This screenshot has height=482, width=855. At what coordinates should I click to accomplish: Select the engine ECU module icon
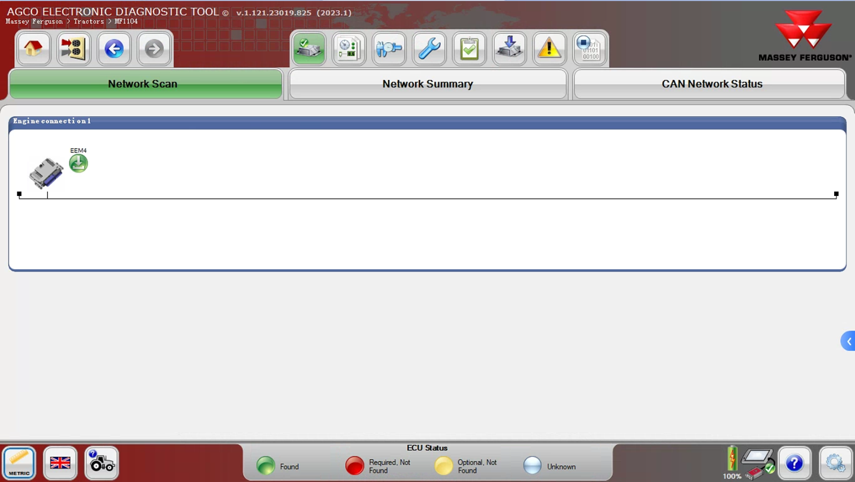pos(46,173)
